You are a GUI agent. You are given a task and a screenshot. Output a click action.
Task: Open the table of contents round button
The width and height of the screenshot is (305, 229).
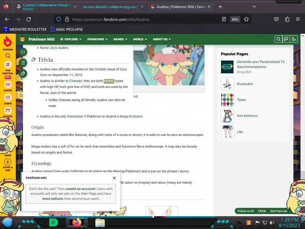tap(23, 63)
